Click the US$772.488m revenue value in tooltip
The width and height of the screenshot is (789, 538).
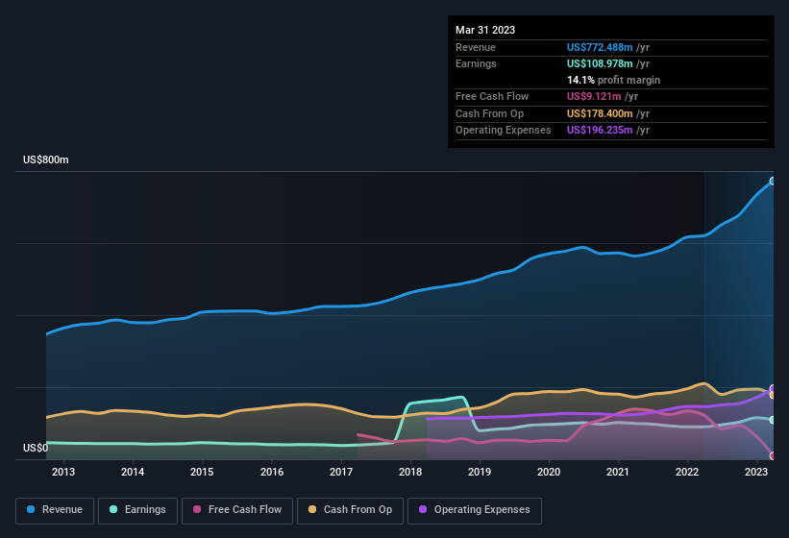(x=599, y=47)
